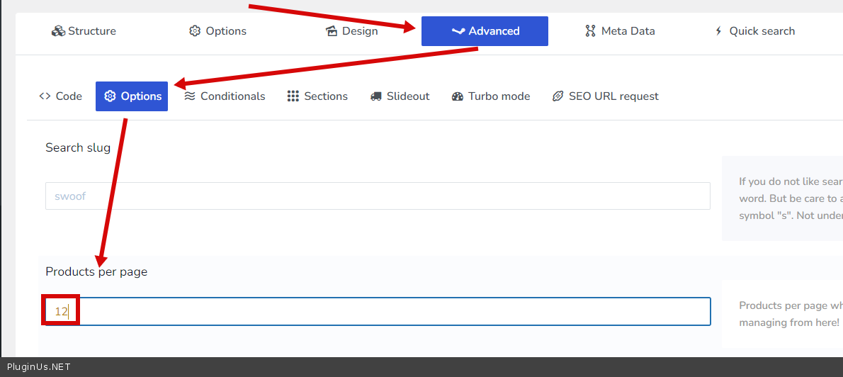Click the Search slug label

coord(78,147)
